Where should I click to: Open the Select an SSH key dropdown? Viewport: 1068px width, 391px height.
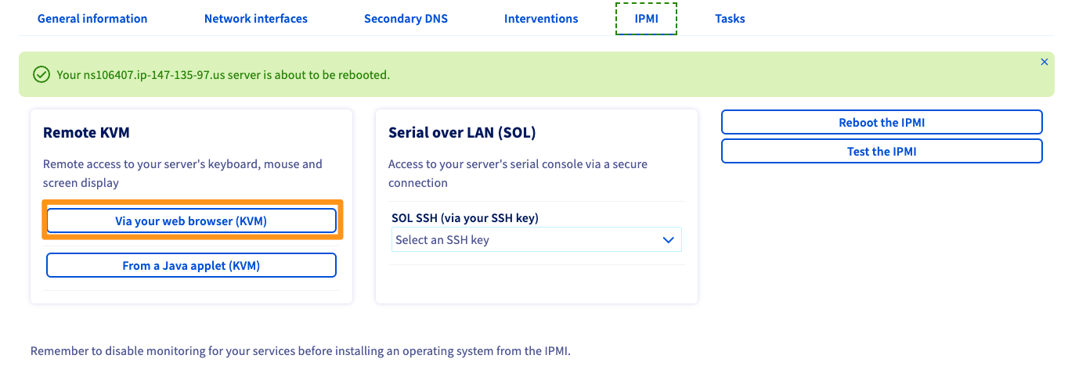tap(536, 240)
